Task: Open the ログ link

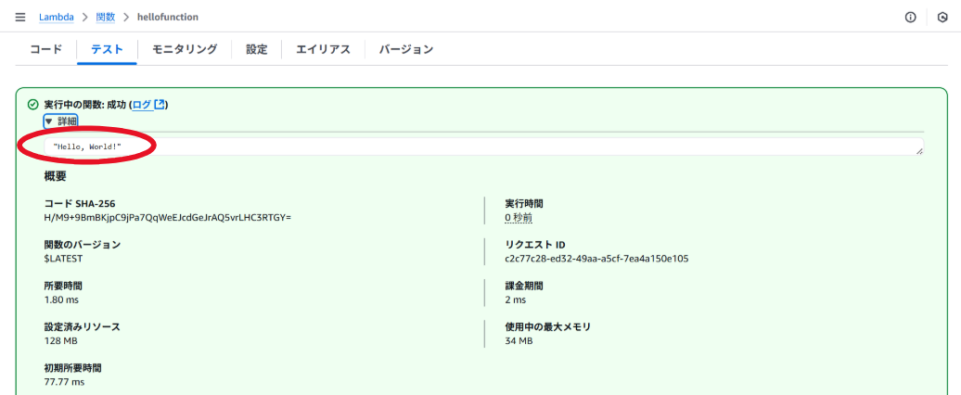Action: 142,105
